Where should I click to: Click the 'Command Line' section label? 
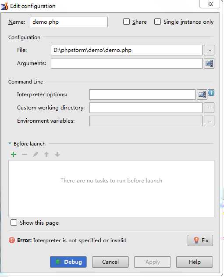tap(25, 82)
